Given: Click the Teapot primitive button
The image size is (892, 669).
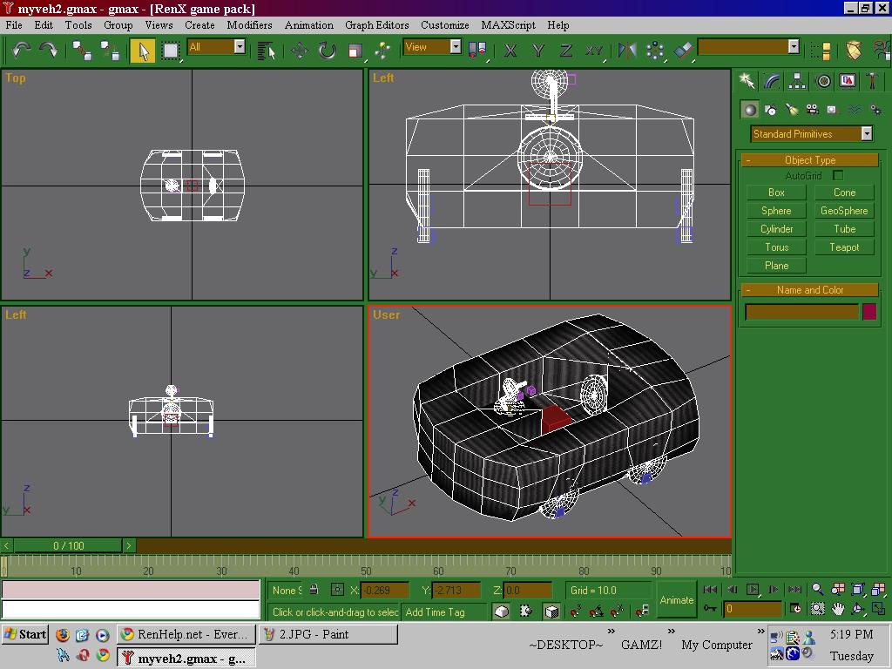Looking at the screenshot, I should pos(843,247).
